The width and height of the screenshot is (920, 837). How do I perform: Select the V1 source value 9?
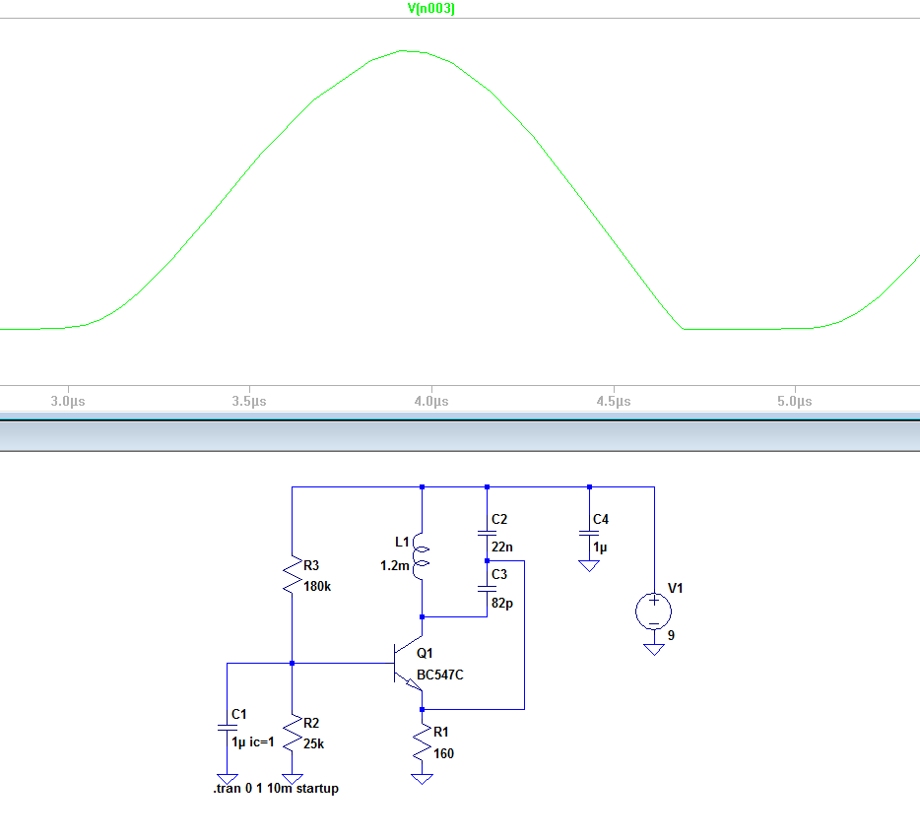[671, 636]
